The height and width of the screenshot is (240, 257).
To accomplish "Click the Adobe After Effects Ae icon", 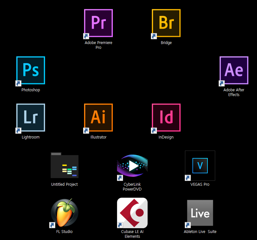I will click(234, 70).
